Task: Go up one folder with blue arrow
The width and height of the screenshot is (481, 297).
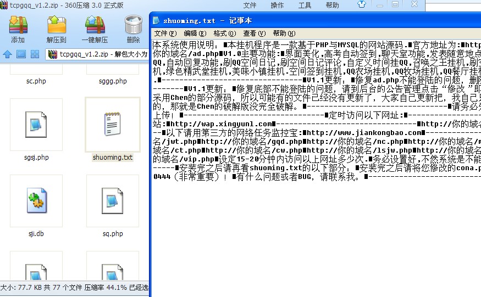Action: click(x=7, y=54)
